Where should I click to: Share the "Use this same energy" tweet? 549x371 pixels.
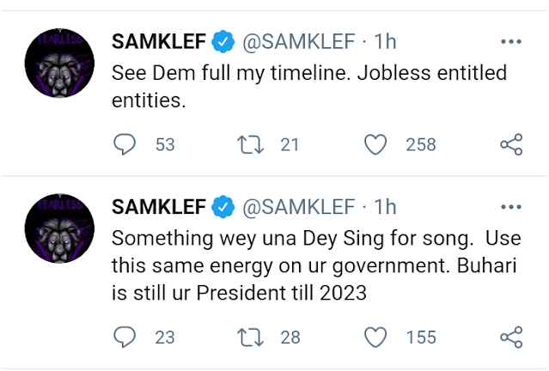[x=510, y=337]
